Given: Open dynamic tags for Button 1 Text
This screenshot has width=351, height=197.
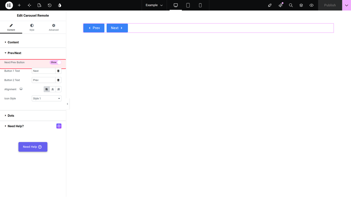Looking at the screenshot, I should [x=58, y=71].
